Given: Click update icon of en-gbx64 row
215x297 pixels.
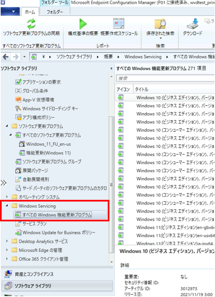Looking at the screenshot, I should pos(121,227).
